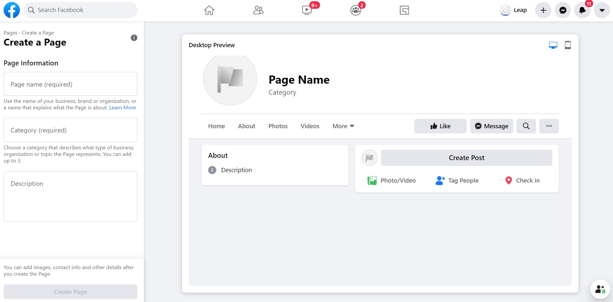The image size is (613, 302).
Task: Switch to the About tab in preview
Action: 246,126
